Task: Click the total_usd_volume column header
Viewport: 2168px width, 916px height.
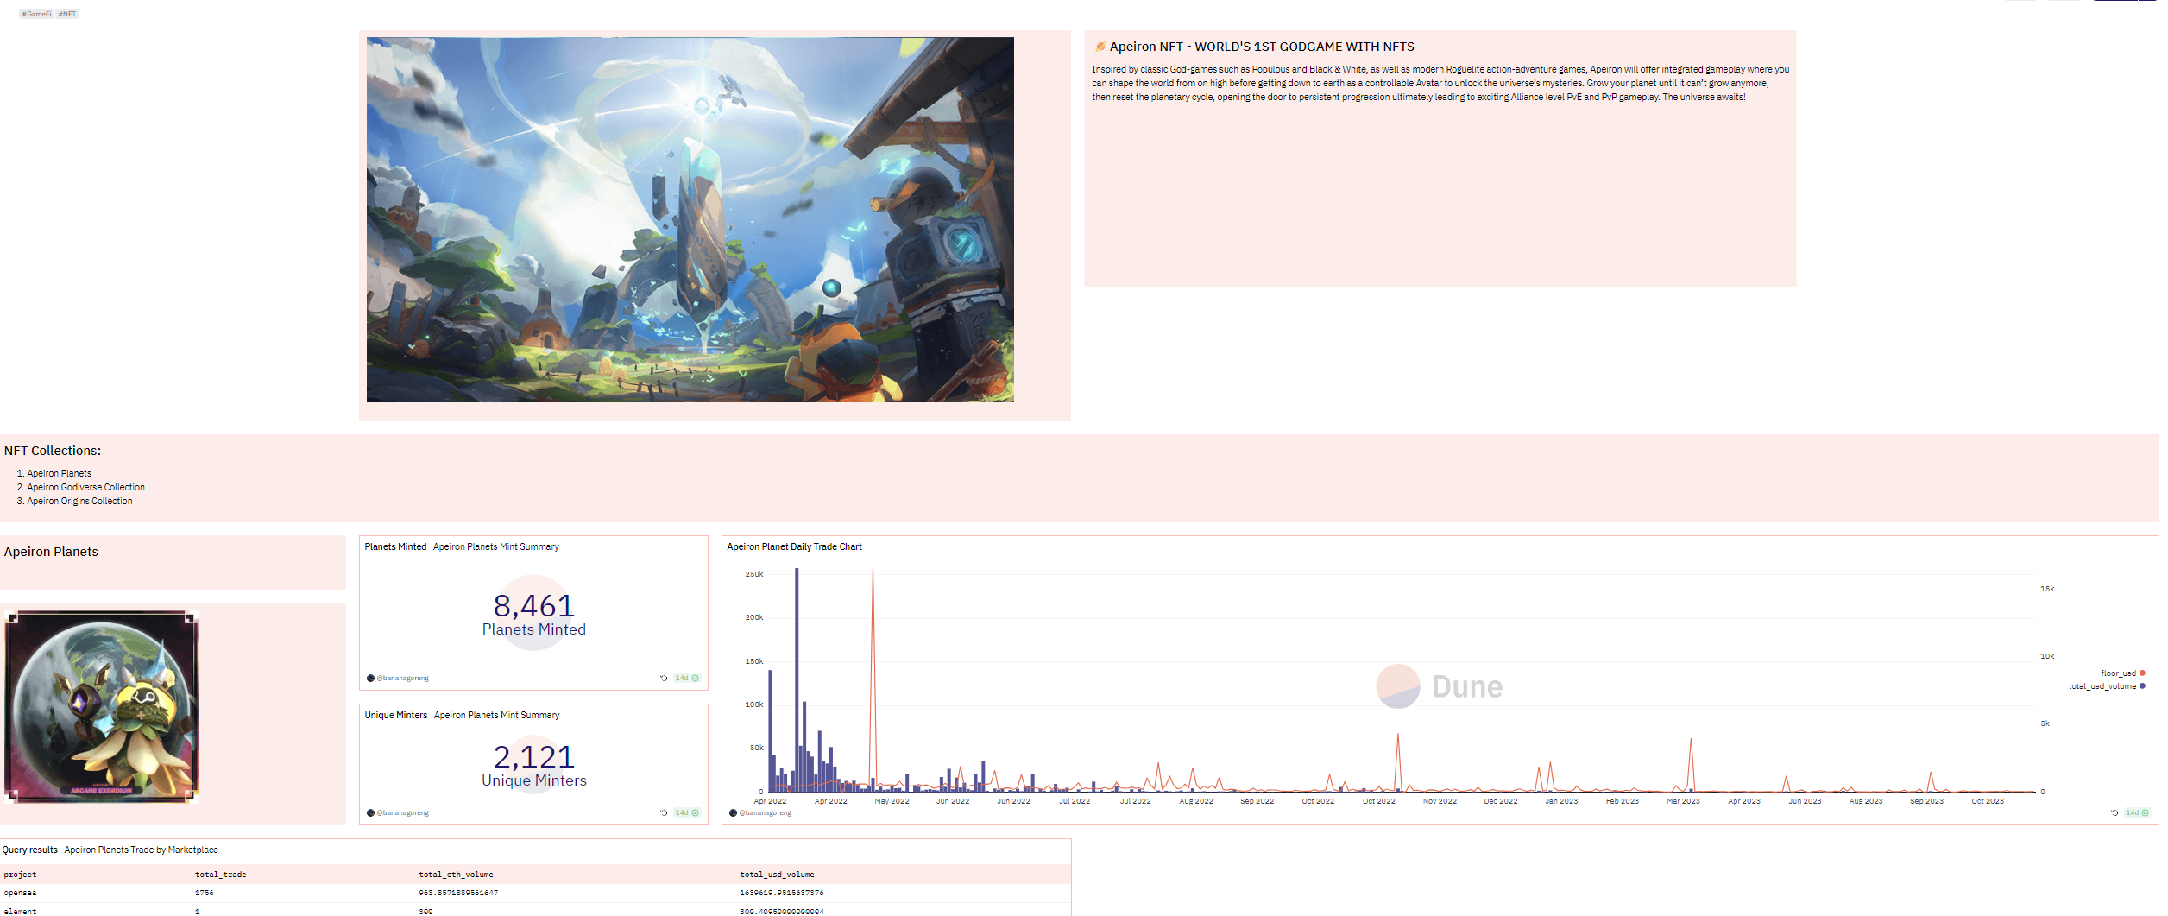Action: [x=777, y=875]
